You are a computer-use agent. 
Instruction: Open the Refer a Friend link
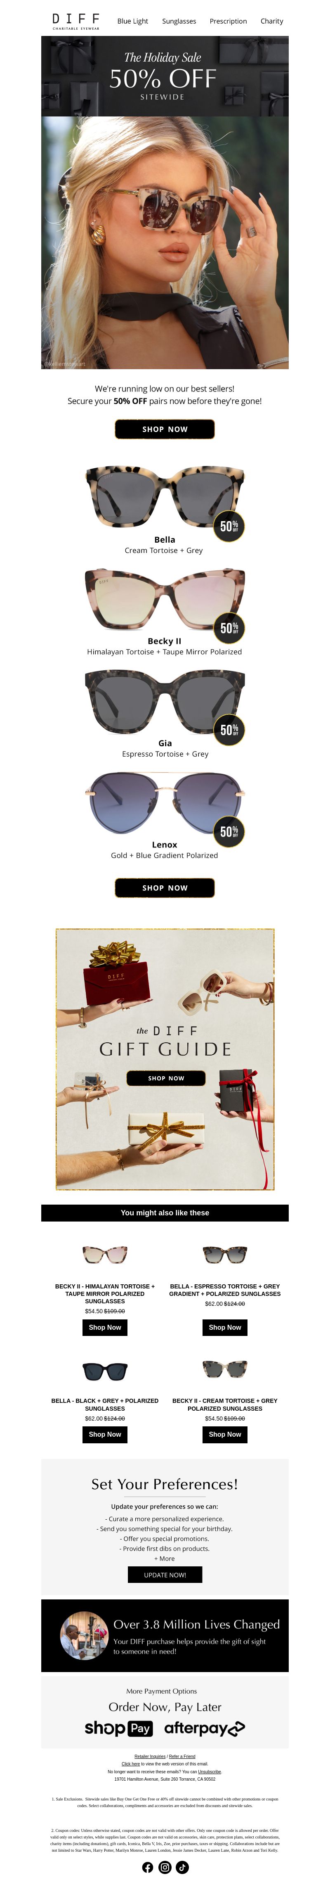pos(182,1756)
